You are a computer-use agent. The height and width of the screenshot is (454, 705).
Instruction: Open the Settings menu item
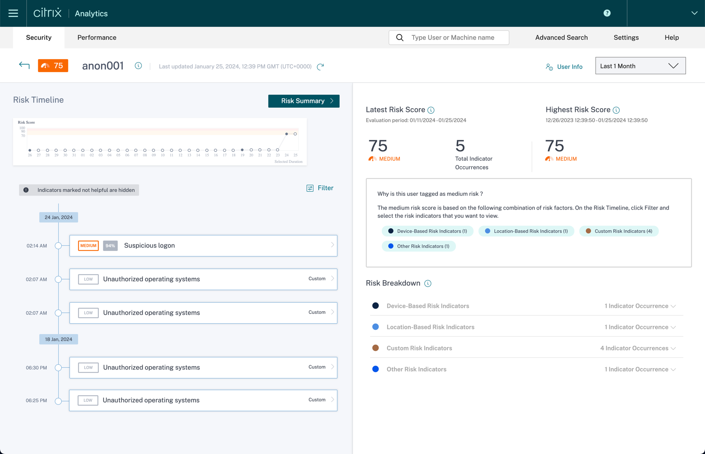click(x=626, y=38)
